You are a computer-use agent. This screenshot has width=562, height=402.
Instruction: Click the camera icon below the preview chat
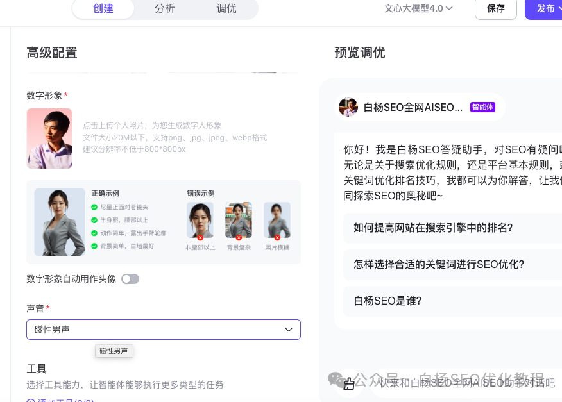pyautogui.click(x=349, y=383)
